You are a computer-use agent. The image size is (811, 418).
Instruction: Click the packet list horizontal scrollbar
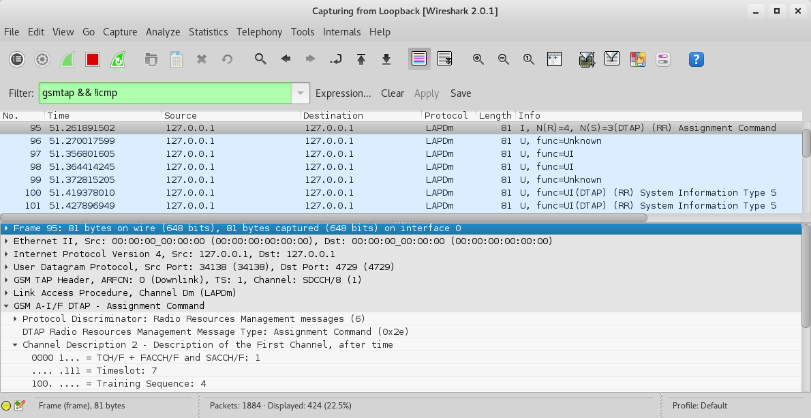click(324, 218)
